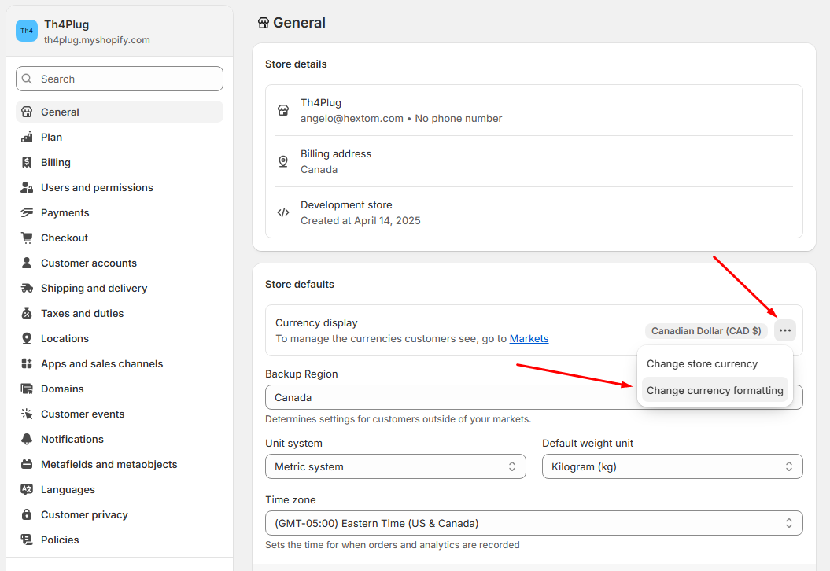Open Metafields and metaobjects
Image resolution: width=830 pixels, height=571 pixels.
coord(120,464)
